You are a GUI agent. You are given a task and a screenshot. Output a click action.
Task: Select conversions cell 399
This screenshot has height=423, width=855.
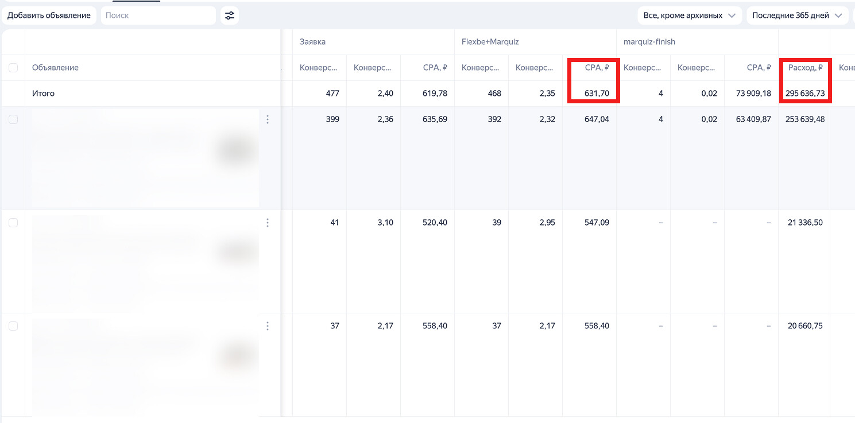point(332,119)
